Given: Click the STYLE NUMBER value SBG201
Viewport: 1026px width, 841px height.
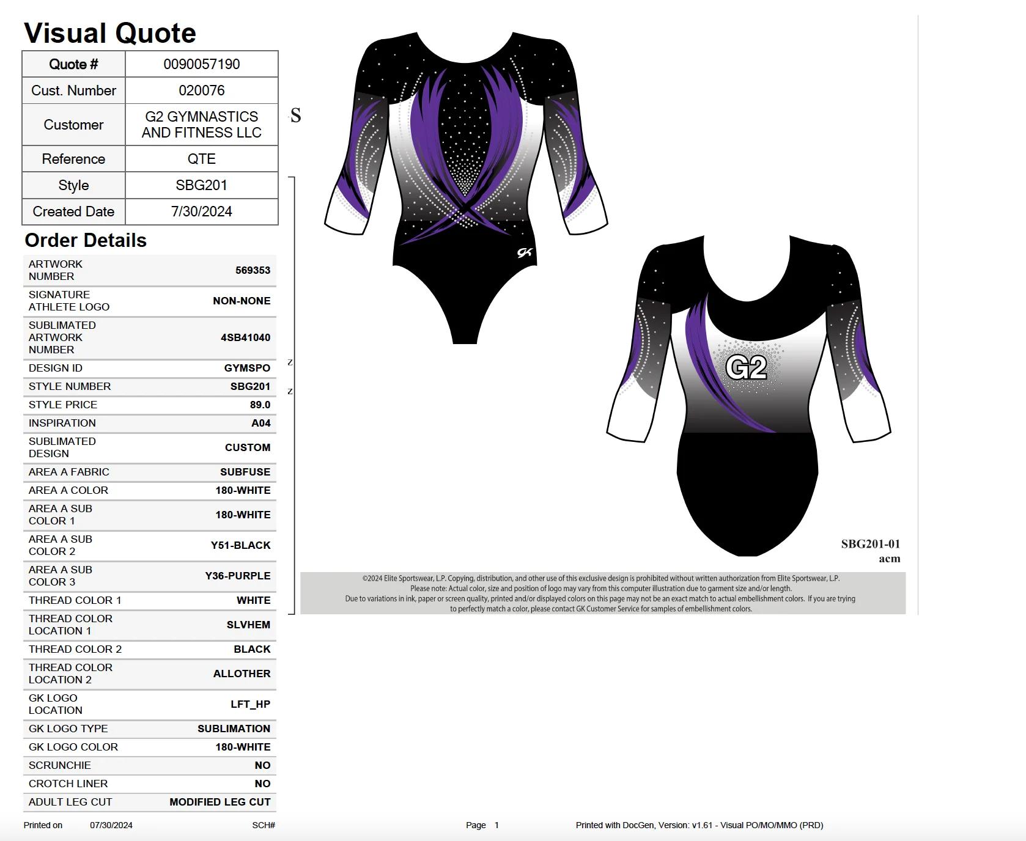Looking at the screenshot, I should [x=250, y=386].
